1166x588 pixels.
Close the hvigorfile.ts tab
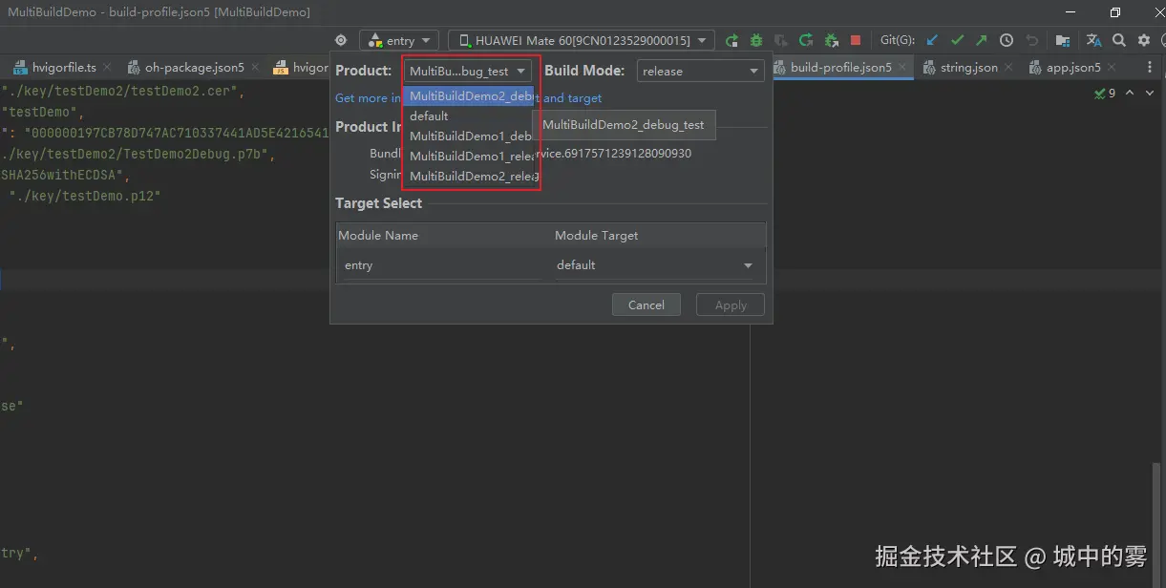point(107,68)
